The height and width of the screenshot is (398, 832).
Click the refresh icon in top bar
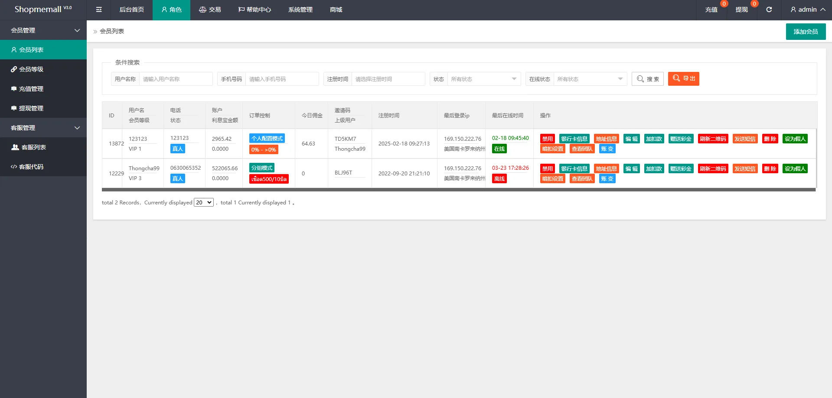click(769, 10)
